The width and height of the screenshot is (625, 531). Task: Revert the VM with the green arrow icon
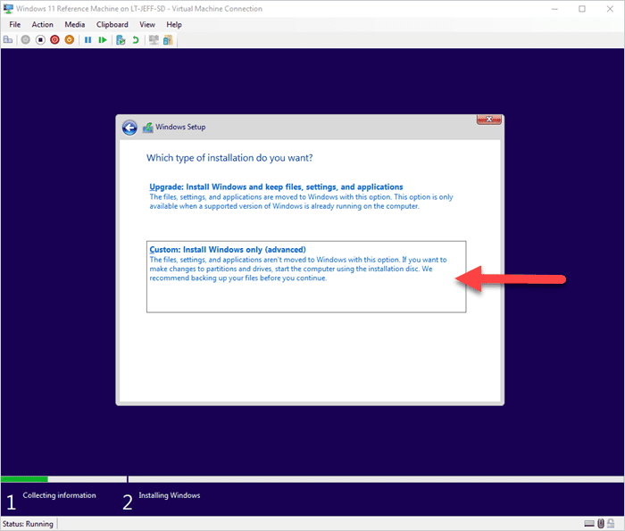point(136,40)
